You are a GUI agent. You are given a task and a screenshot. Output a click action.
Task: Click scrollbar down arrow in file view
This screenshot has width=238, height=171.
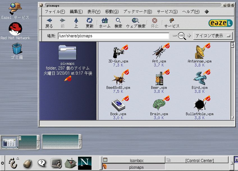click(x=232, y=118)
